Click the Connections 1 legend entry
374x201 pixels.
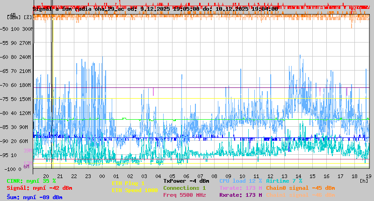[184, 188]
